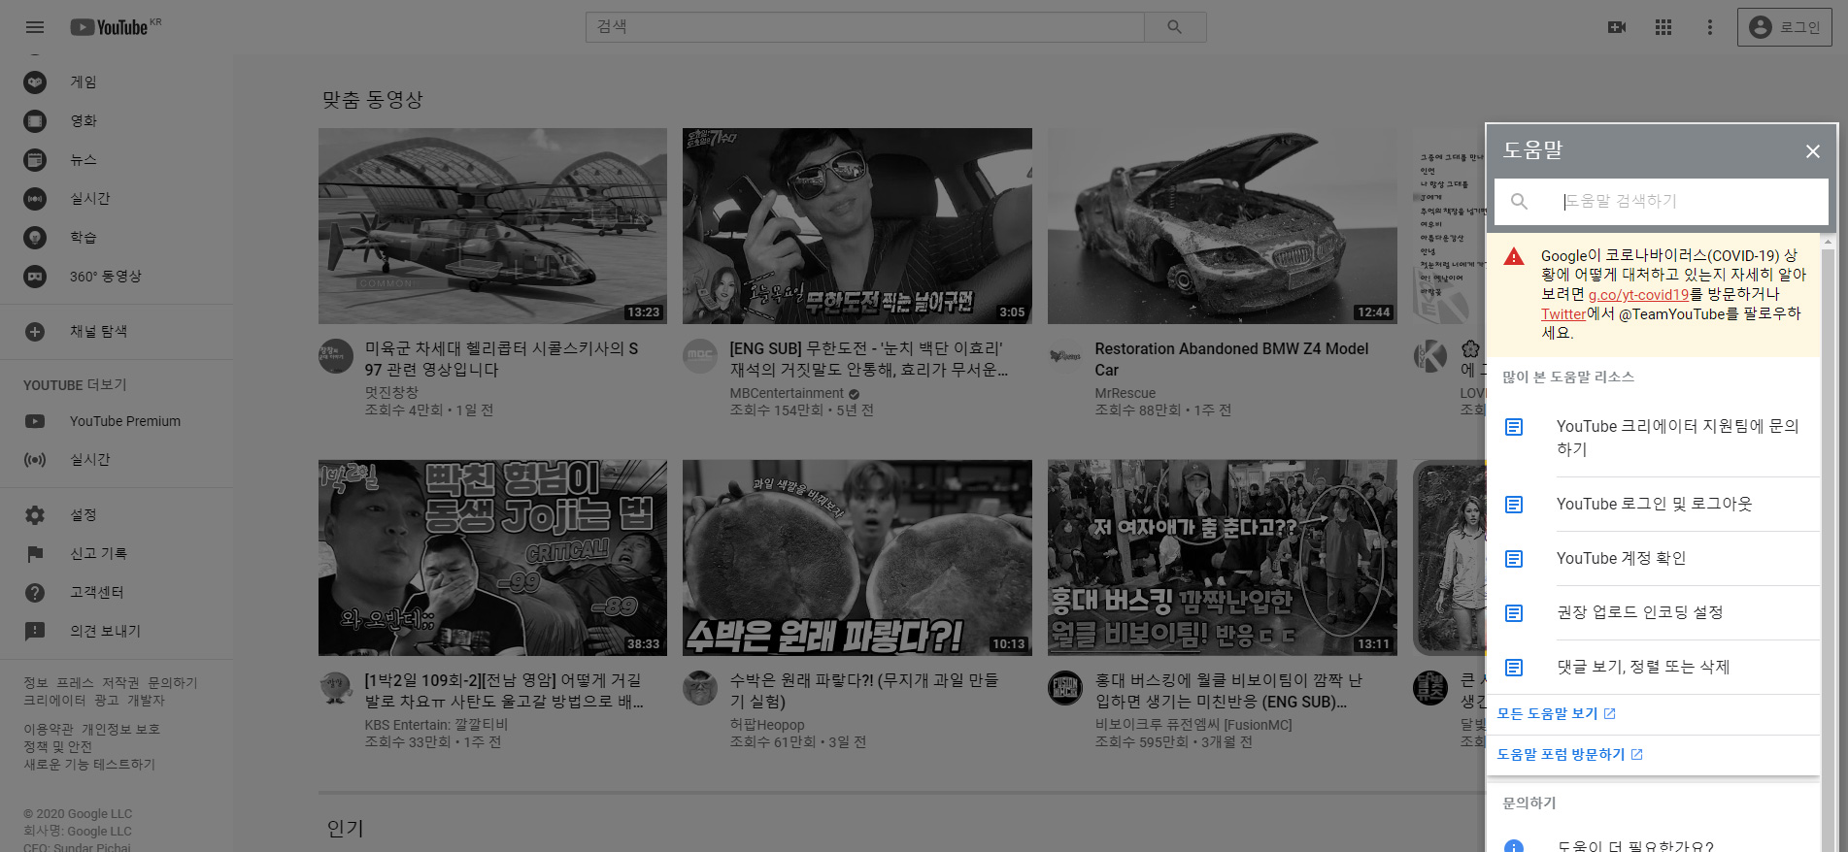
Task: Open YouTube 로그인 및 로그아웃 article
Action: 1653,505
